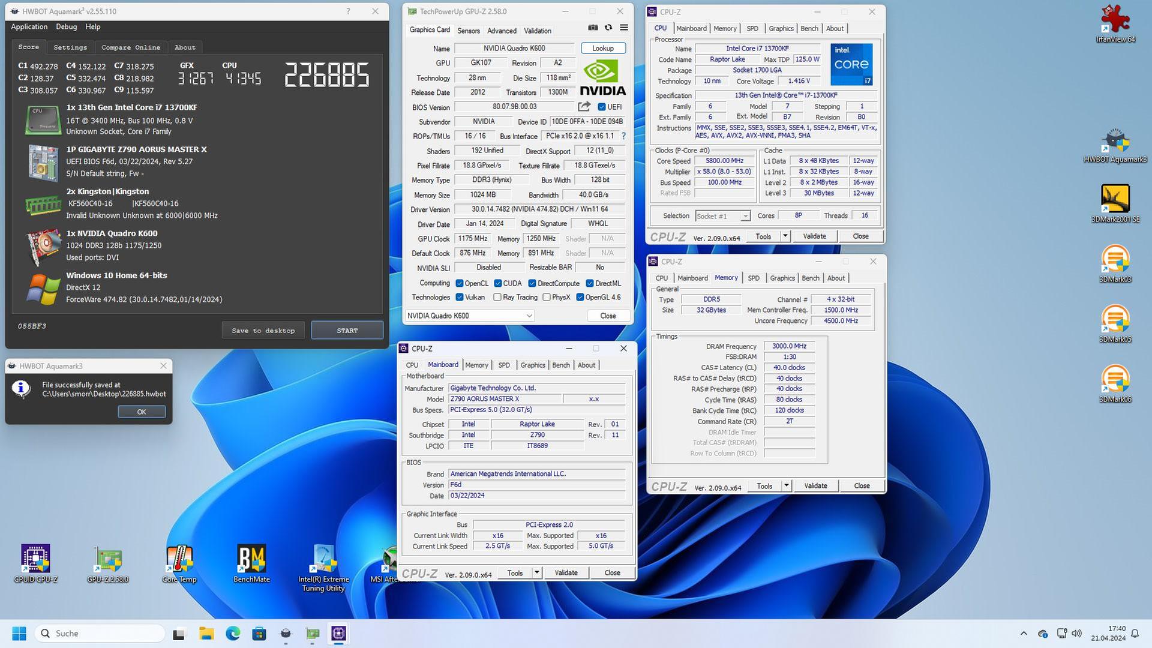The image size is (1152, 648).
Task: Toggle CUDA checkbox
Action: tap(498, 283)
